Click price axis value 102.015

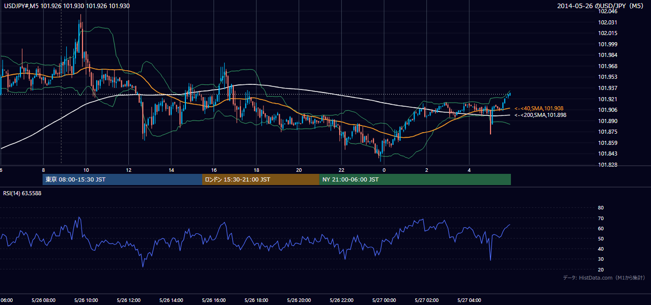(608, 33)
